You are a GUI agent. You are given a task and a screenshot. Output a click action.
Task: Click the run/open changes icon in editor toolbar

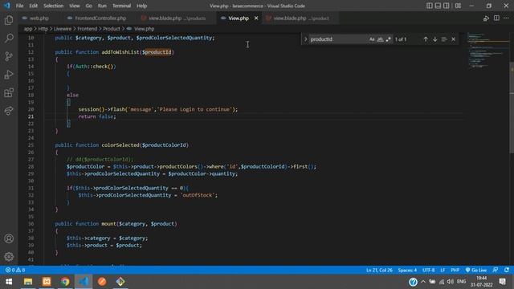(x=486, y=18)
